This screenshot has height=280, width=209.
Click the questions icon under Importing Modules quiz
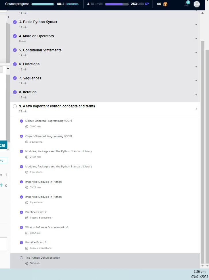pyautogui.click(x=27, y=203)
